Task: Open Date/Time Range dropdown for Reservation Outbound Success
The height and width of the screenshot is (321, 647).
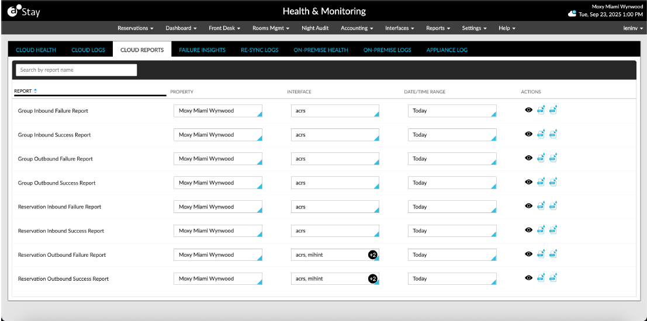Action: tap(452, 279)
